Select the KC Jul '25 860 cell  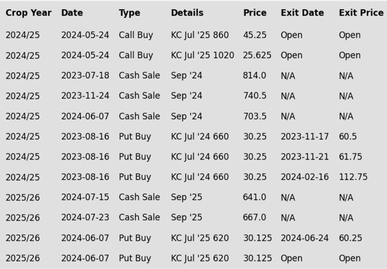click(200, 35)
